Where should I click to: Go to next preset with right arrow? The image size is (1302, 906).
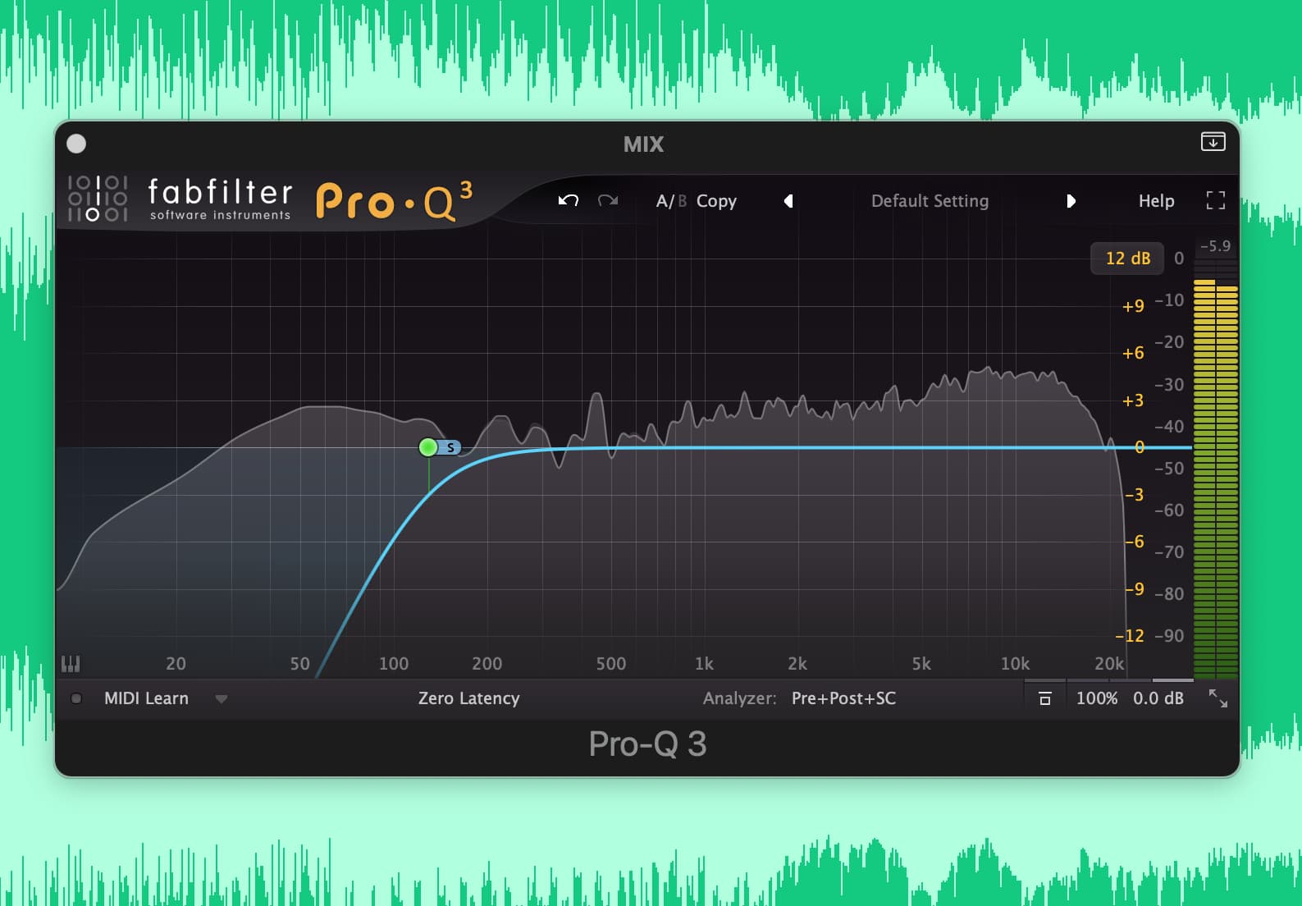pos(1071,201)
